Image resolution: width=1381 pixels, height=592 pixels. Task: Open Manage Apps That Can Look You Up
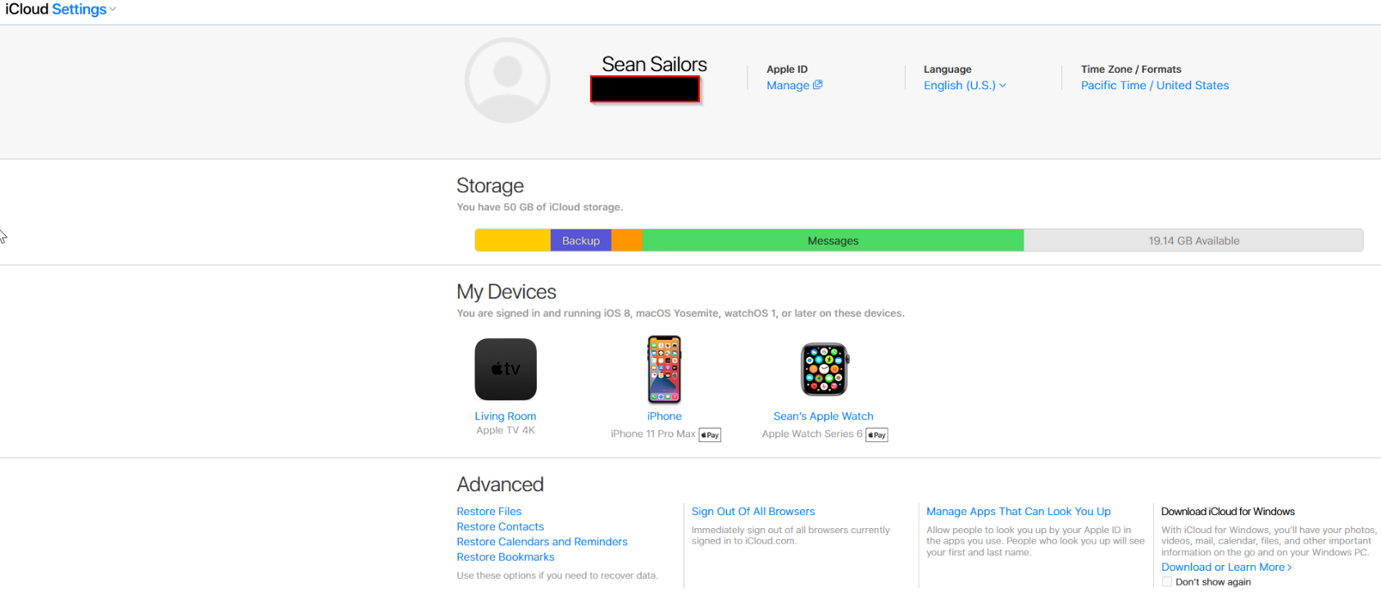(x=1019, y=511)
